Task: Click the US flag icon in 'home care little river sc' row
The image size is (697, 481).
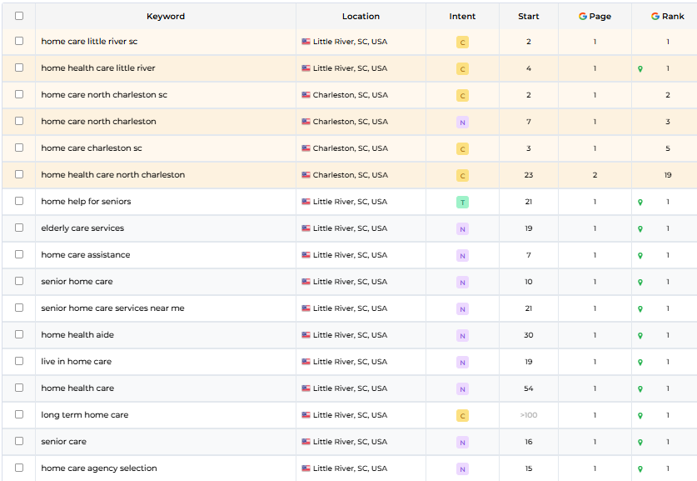Action: point(306,42)
